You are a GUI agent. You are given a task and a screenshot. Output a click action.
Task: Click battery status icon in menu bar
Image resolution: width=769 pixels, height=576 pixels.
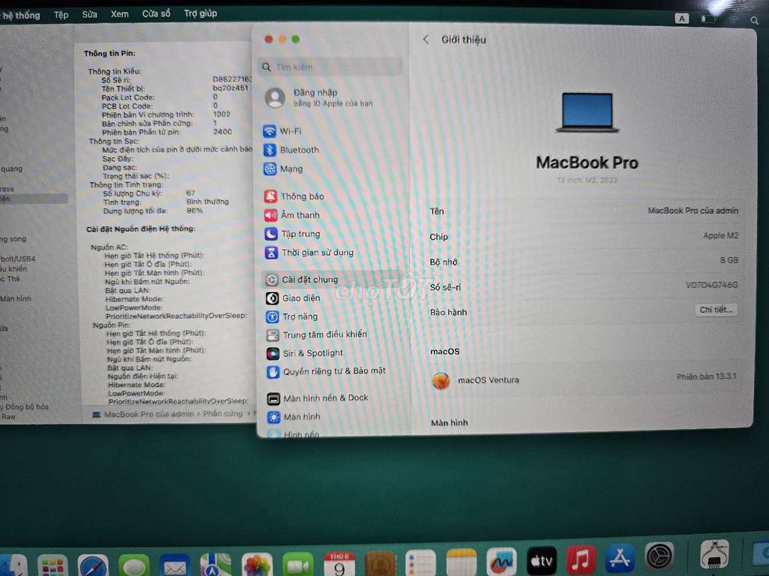click(707, 19)
